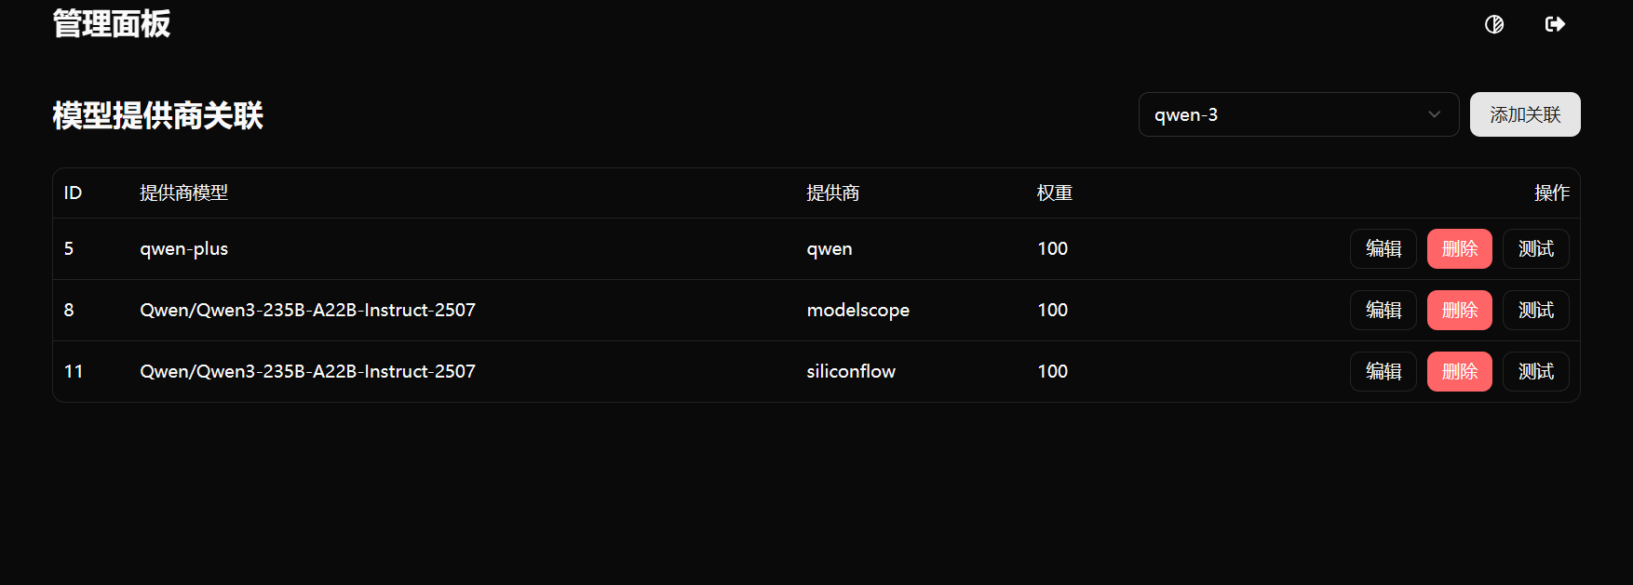
Task: Click the 权重 column header
Action: click(x=1055, y=193)
